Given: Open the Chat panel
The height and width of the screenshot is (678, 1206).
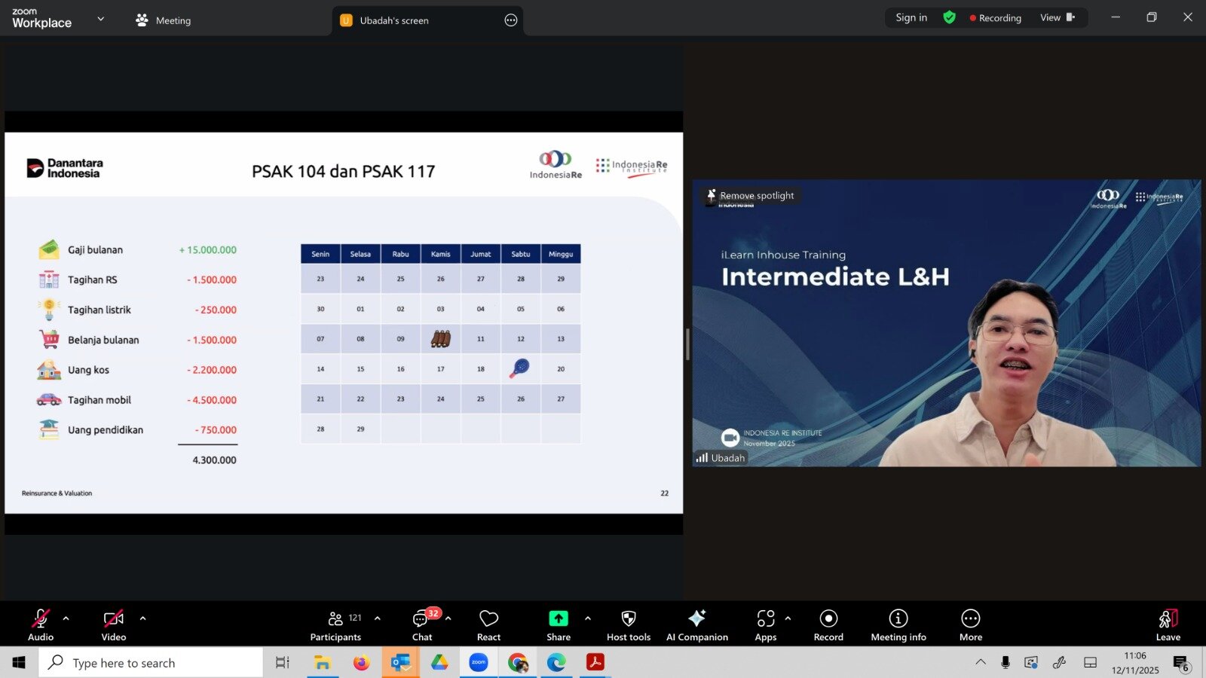Looking at the screenshot, I should coord(421,625).
